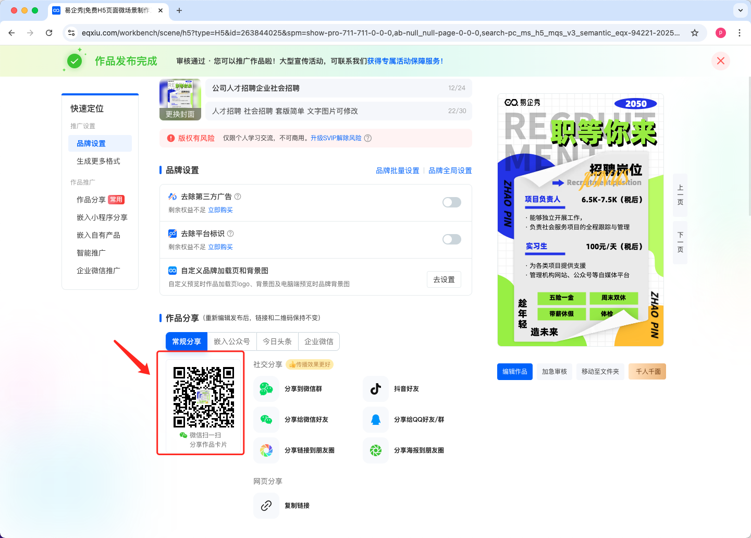Image resolution: width=751 pixels, height=538 pixels.
Task: Click the 编辑作品 button
Action: pos(514,372)
